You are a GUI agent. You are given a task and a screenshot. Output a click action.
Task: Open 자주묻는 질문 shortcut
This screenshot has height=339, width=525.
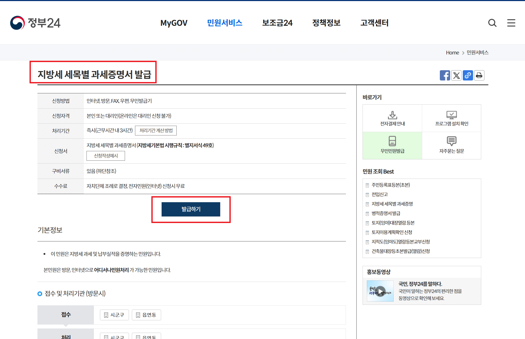(451, 145)
